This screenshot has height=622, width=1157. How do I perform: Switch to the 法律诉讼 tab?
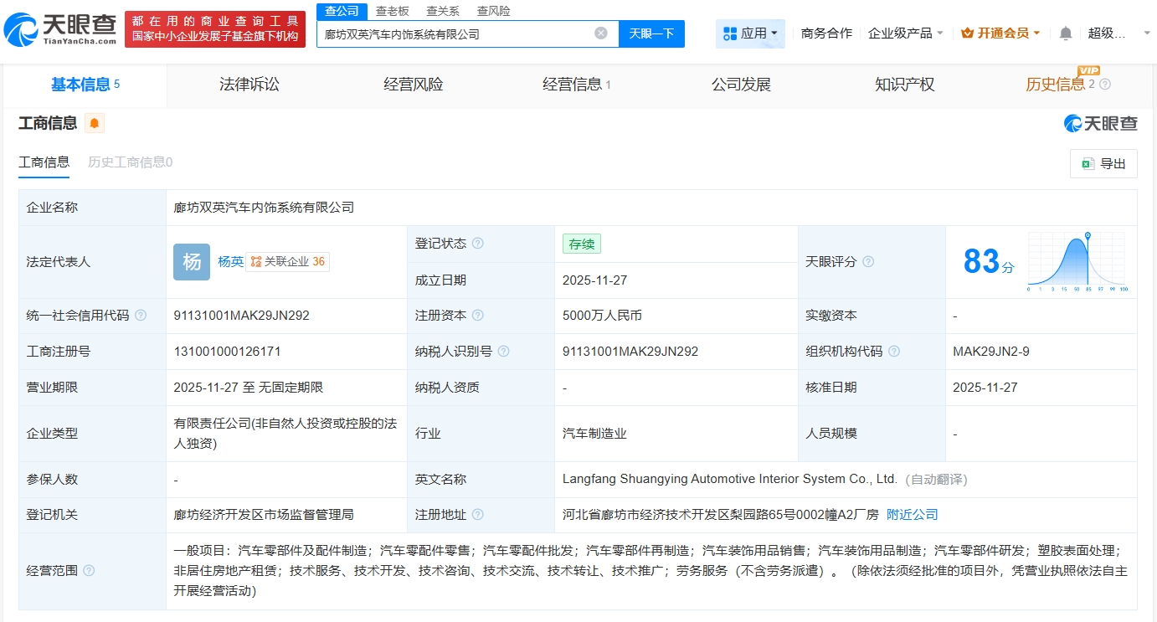[249, 85]
